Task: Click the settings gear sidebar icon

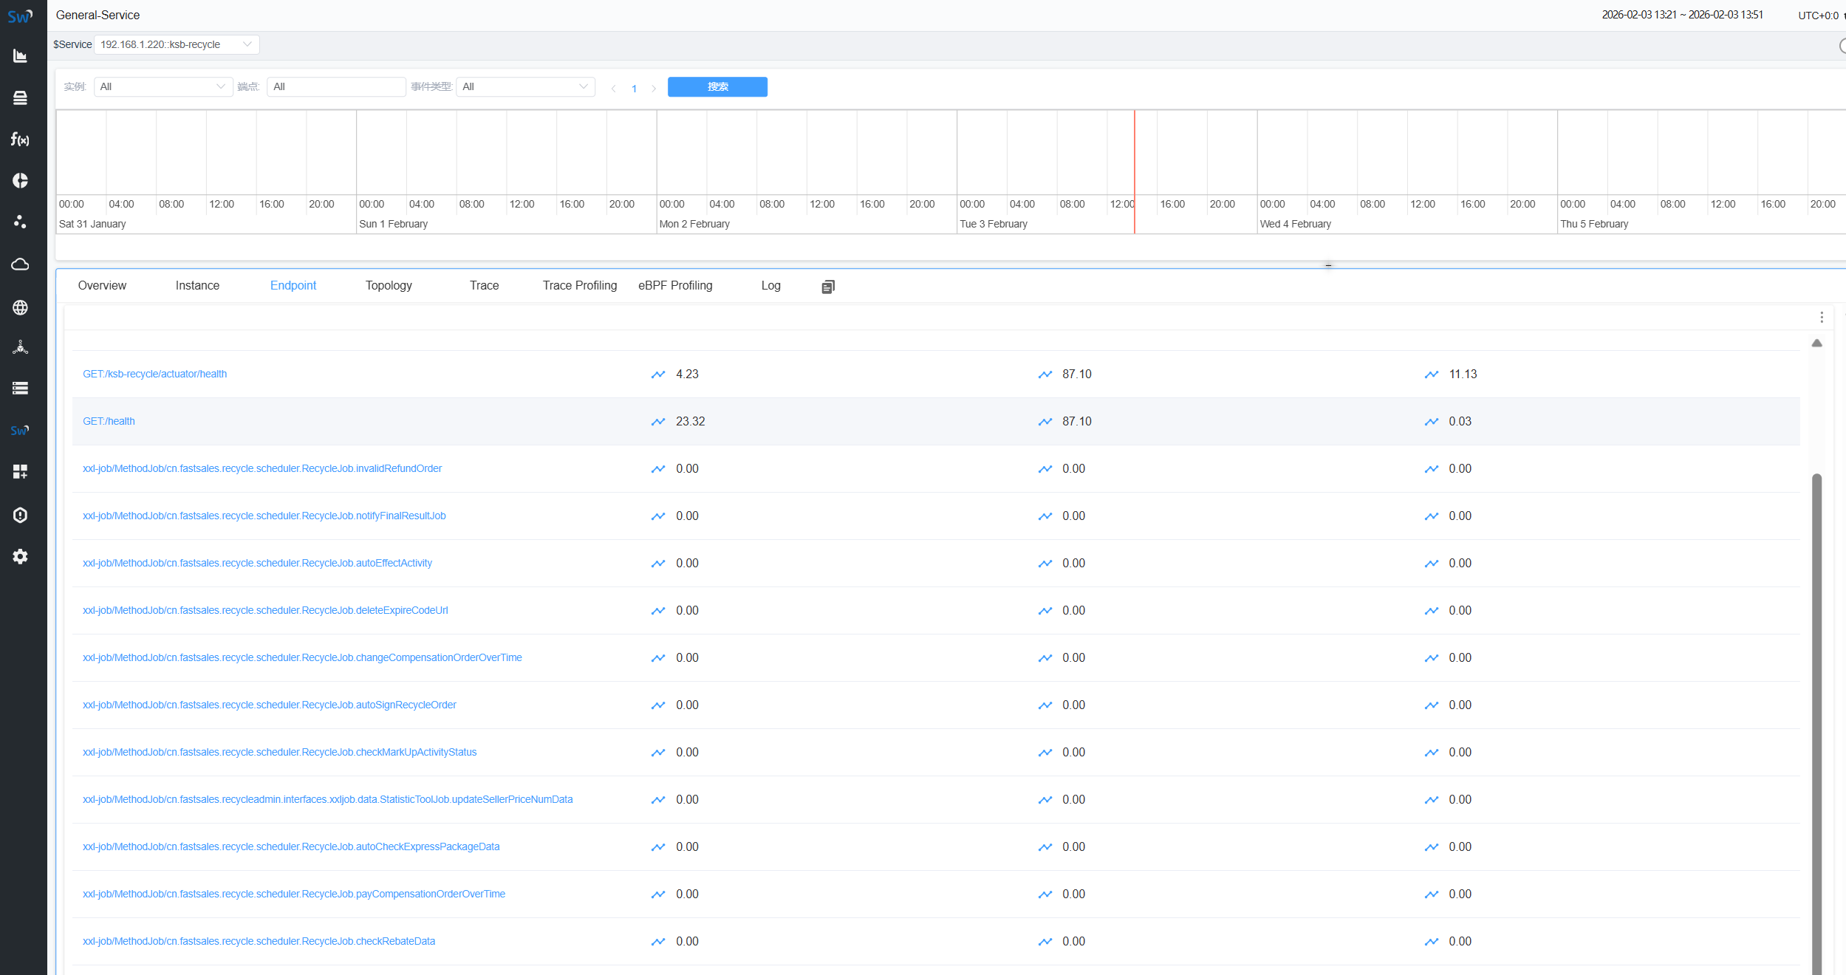Action: click(x=20, y=556)
